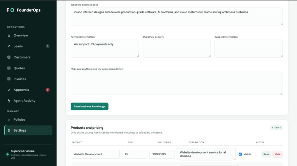Click the ACTIVE column header
The width and height of the screenshot is (297, 166).
tap(260, 142)
